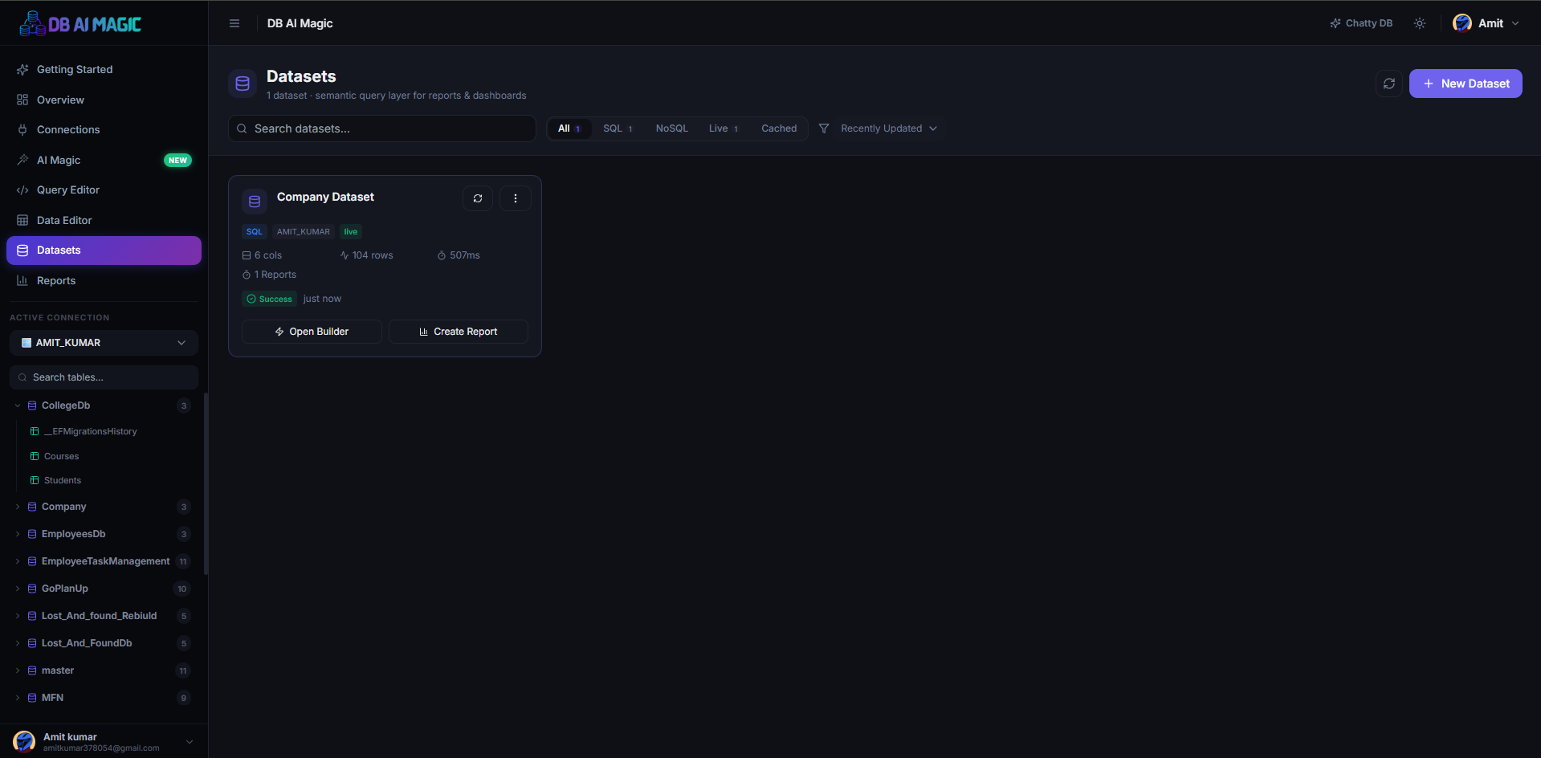
Task: Select the NoSQL filter tab
Action: (x=672, y=128)
